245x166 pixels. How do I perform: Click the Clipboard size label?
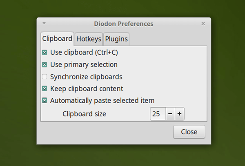click(x=84, y=114)
